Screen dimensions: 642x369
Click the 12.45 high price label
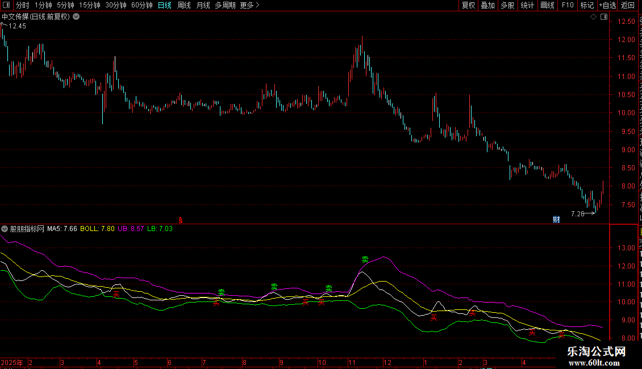tap(17, 26)
